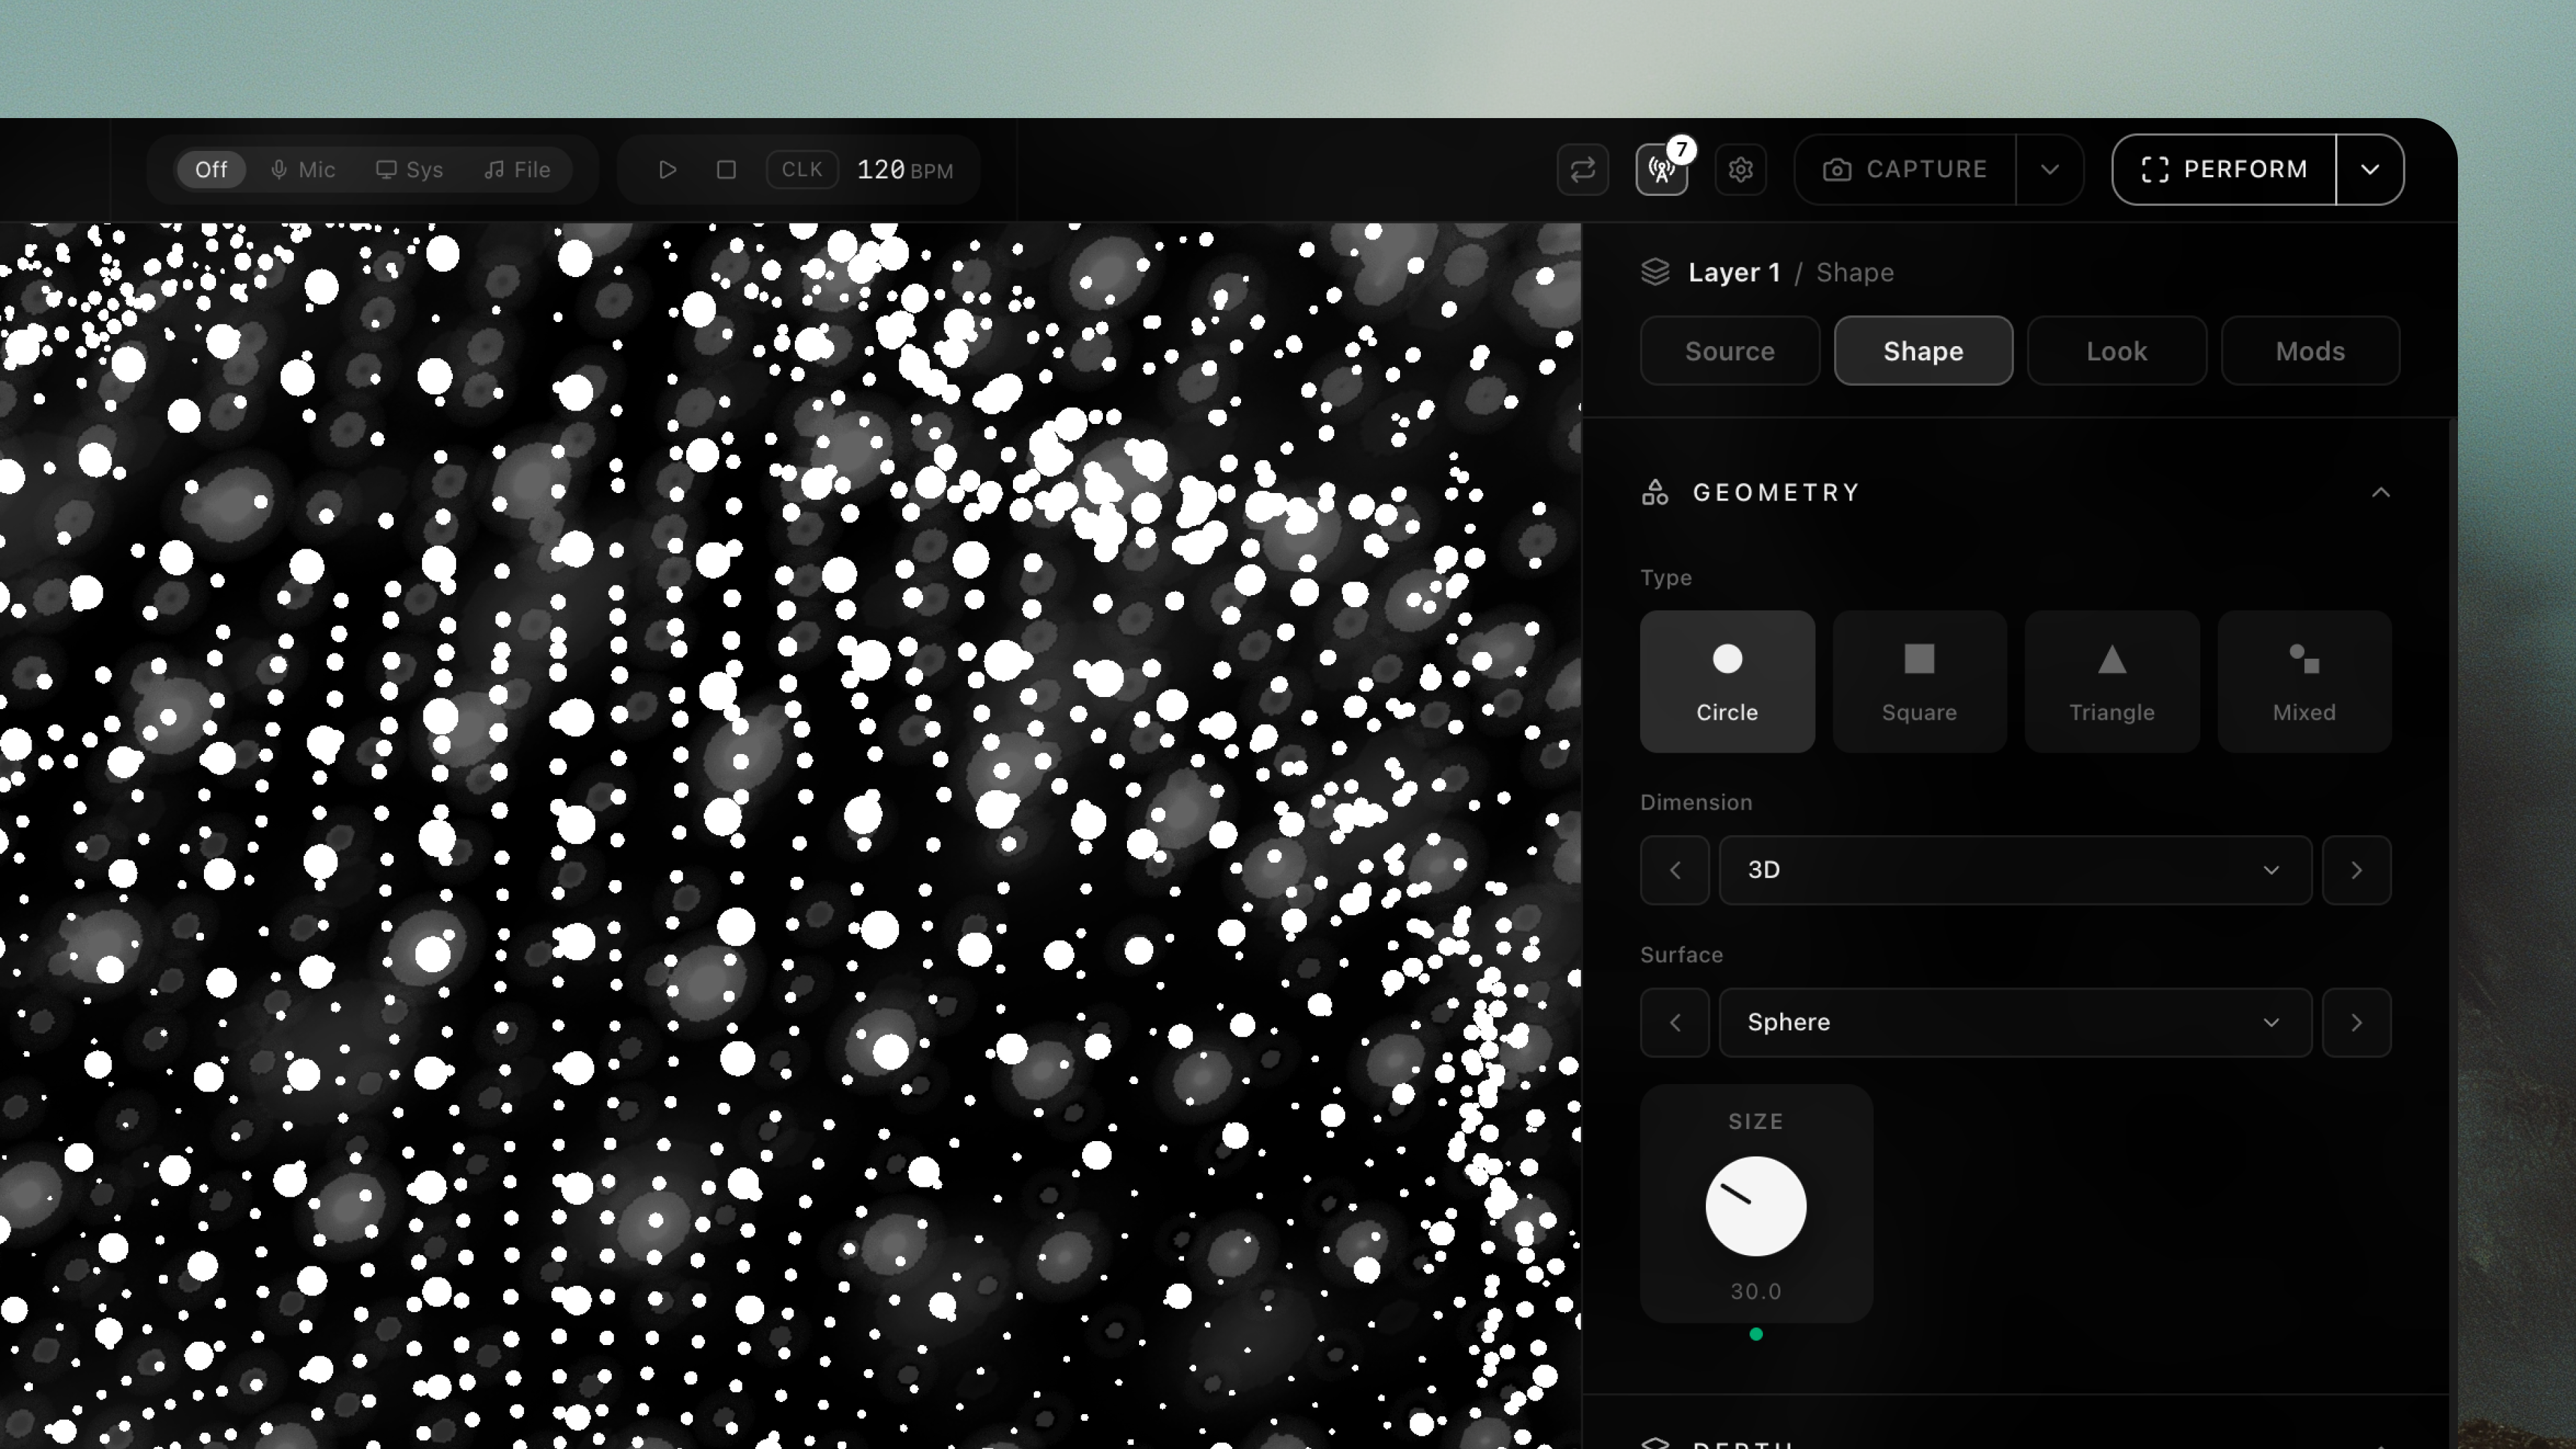Switch audio input to Sys
The image size is (2576, 1449).
(410, 170)
